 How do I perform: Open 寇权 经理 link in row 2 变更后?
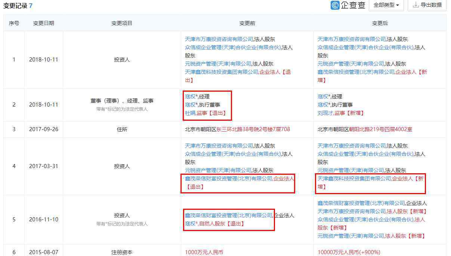coord(323,97)
